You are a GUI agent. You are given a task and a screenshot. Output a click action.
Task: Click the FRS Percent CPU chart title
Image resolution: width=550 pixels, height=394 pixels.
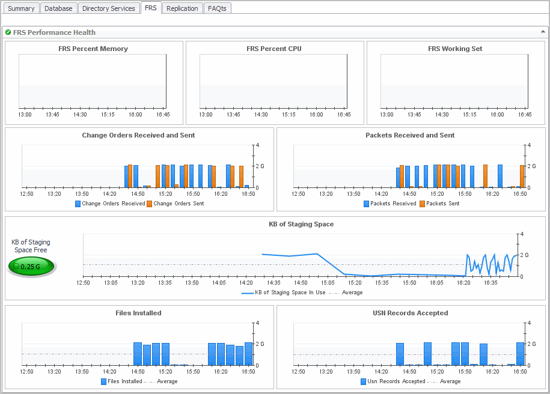(274, 49)
